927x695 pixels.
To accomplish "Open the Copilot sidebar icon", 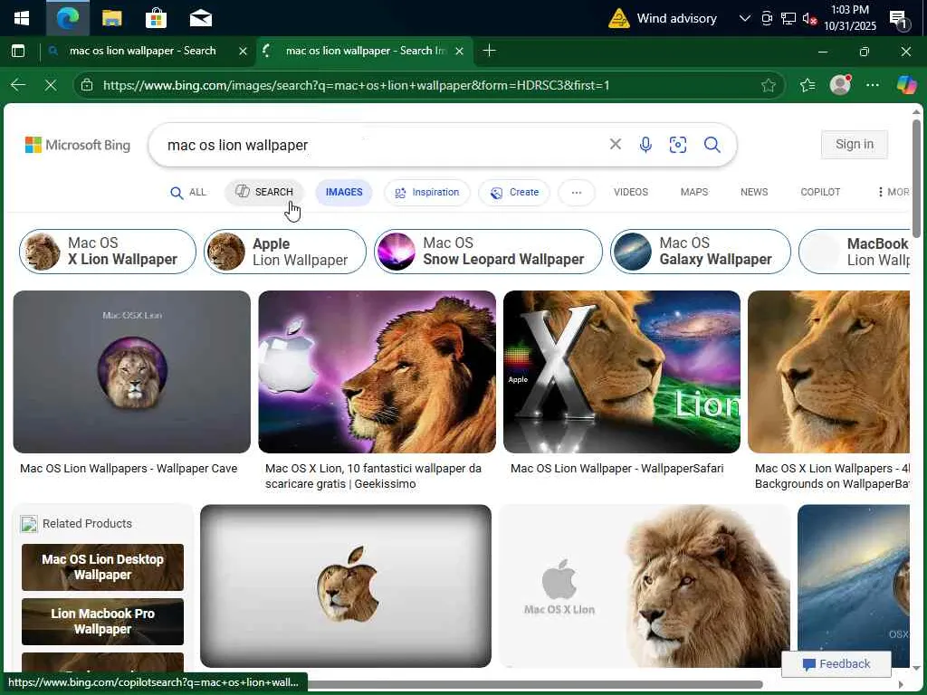I will point(906,85).
